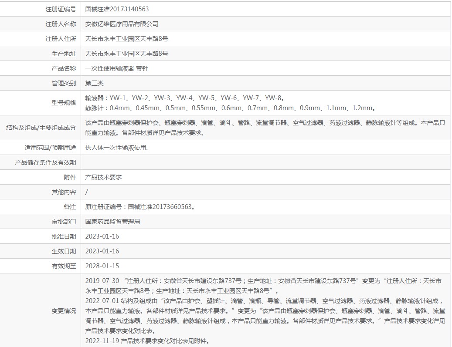Select the structure description starting 该产品由瓶塞穿刺器保护套
The image size is (452, 347).
(x=265, y=128)
